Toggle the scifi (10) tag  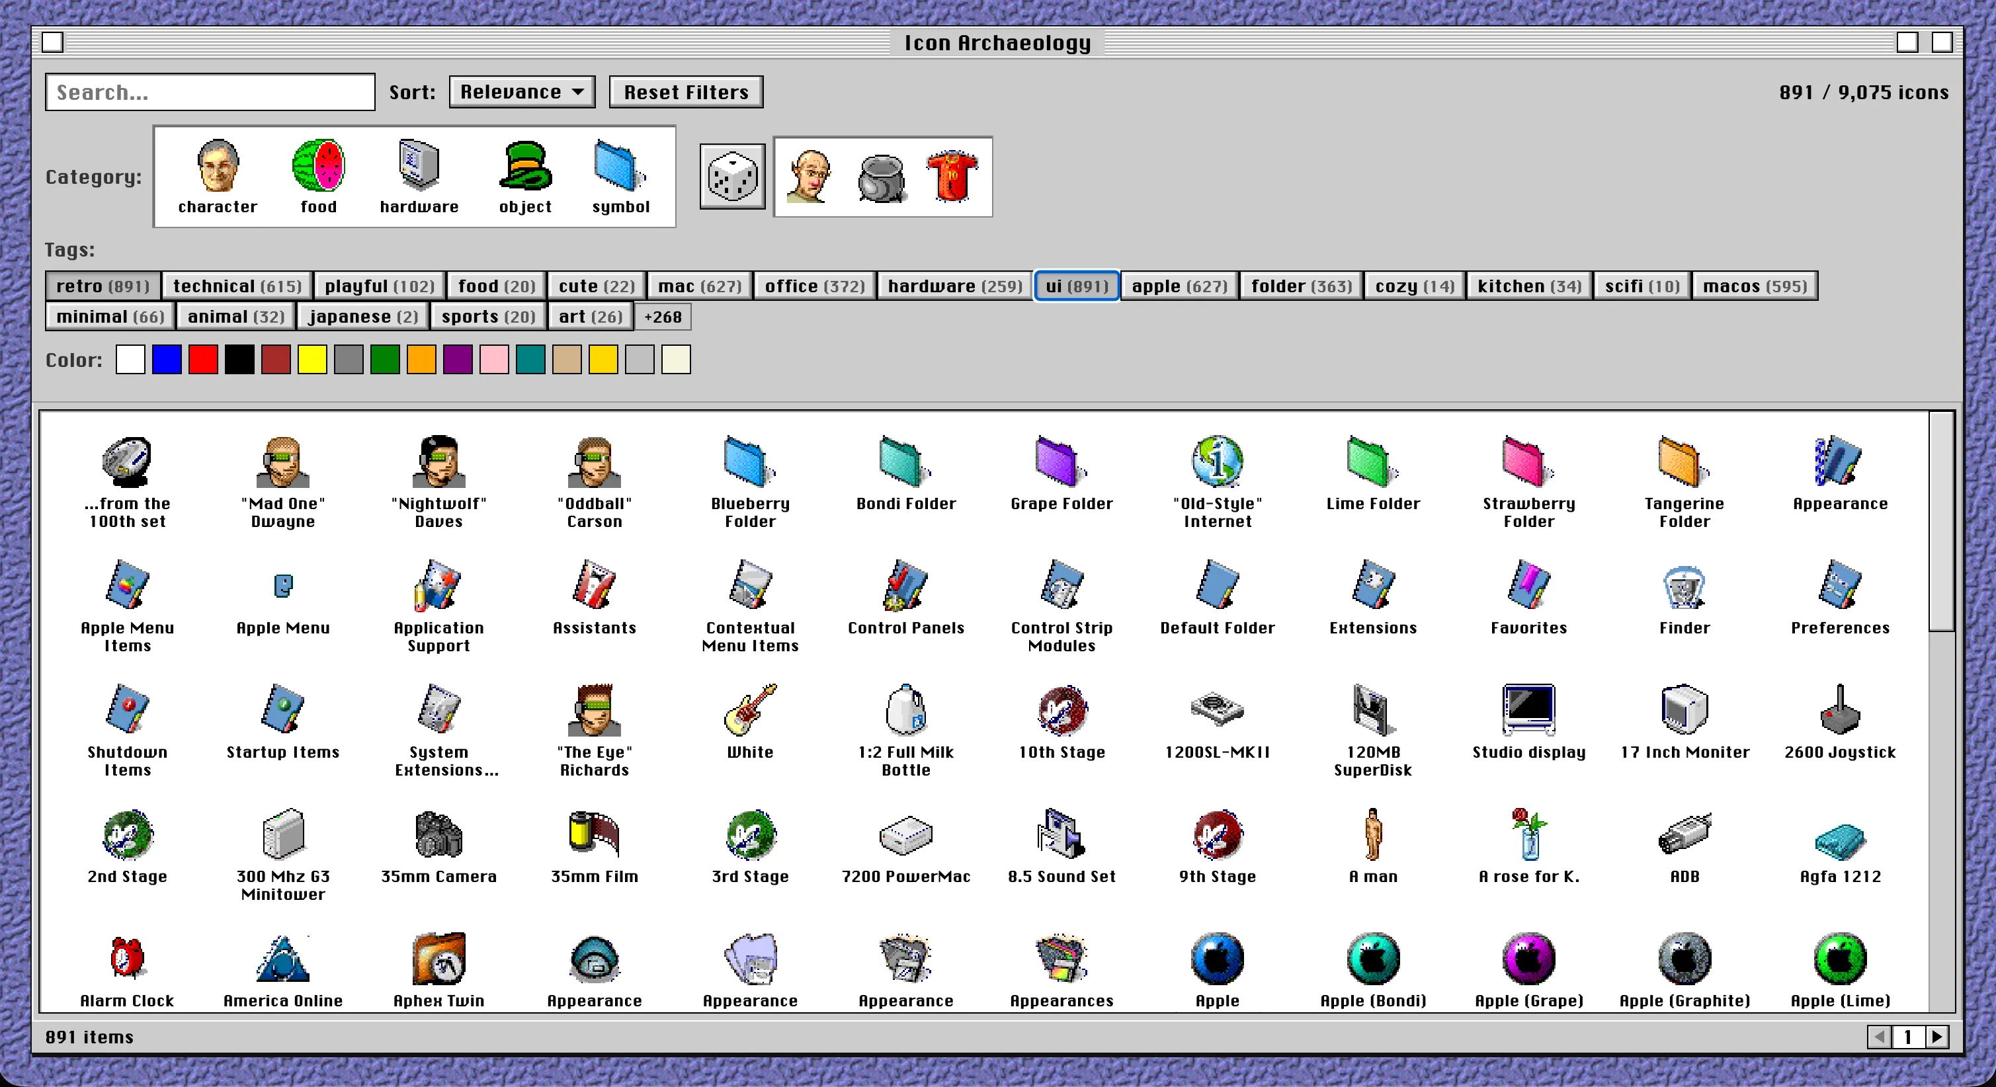tap(1642, 286)
